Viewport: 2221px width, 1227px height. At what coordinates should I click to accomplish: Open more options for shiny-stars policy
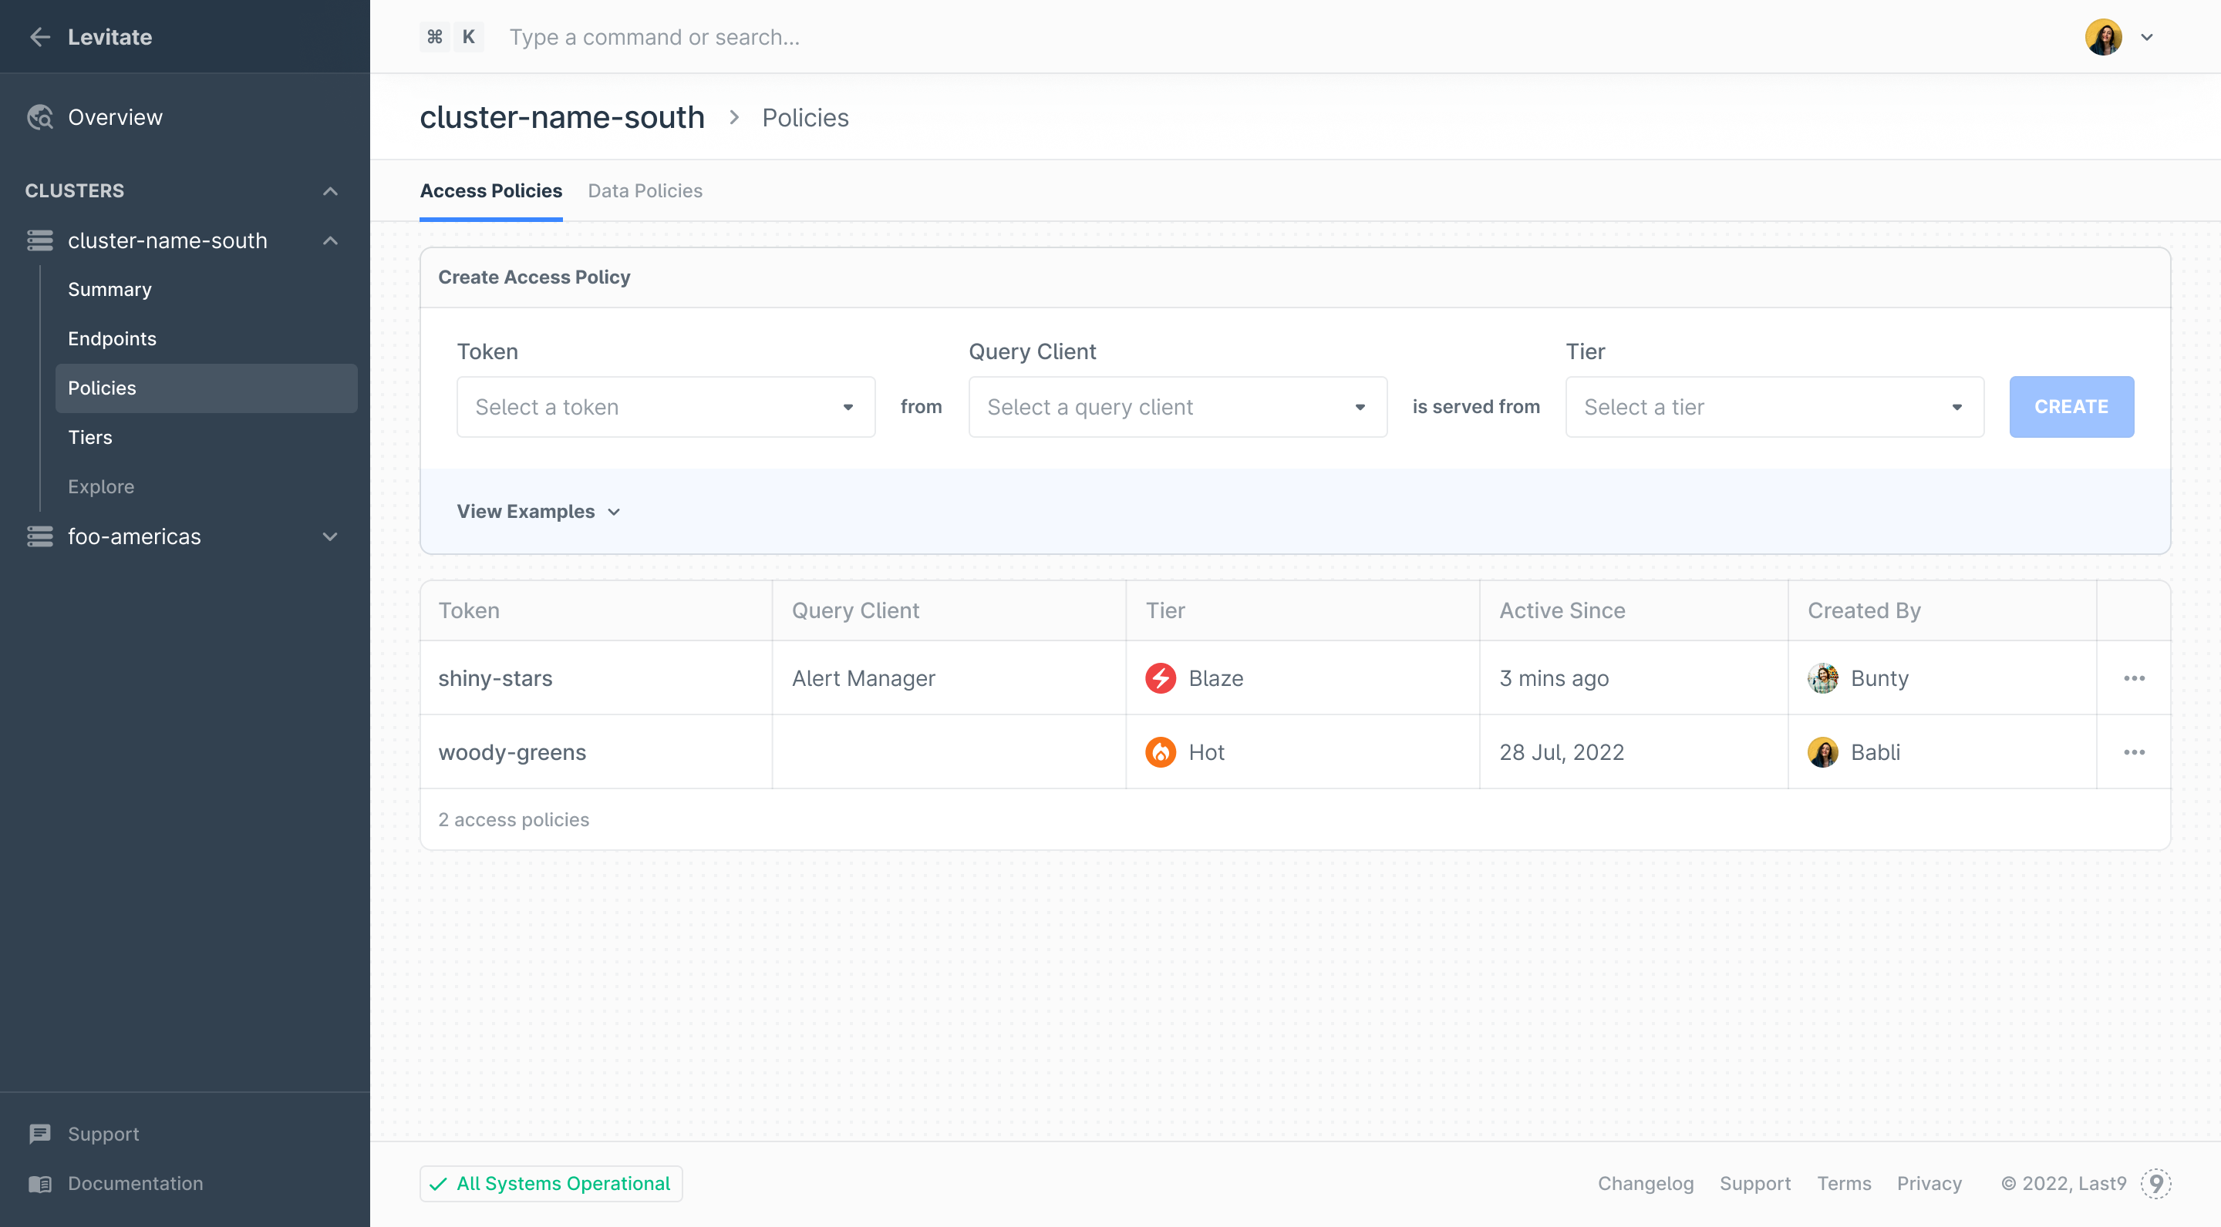tap(2134, 678)
